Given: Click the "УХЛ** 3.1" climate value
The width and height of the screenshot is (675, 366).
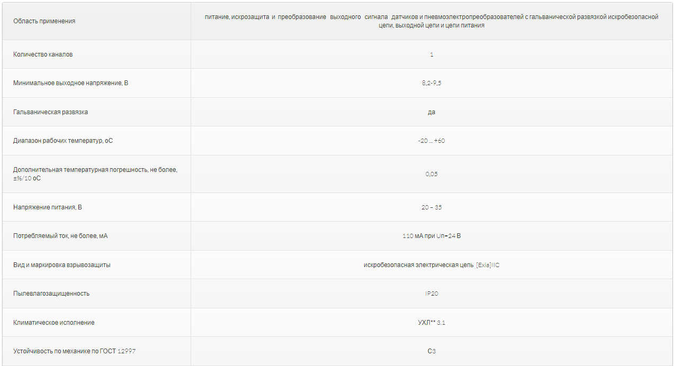Looking at the screenshot, I should point(431,322).
